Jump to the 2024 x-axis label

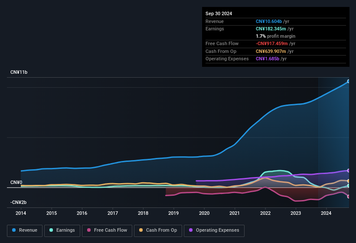326,213
